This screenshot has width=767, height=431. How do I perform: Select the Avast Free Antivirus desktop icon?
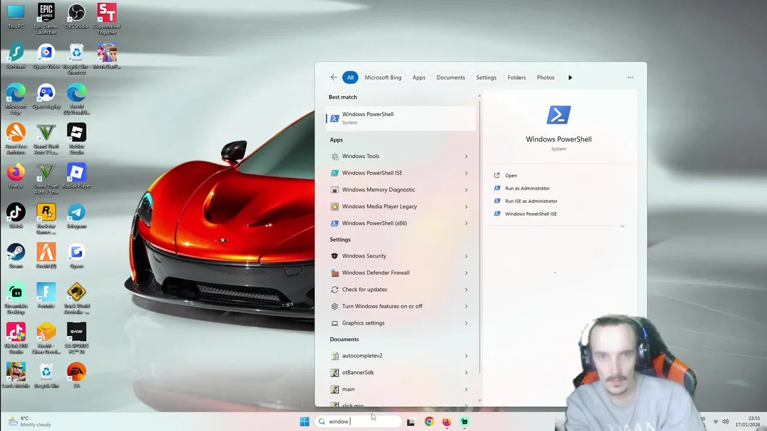(x=16, y=139)
